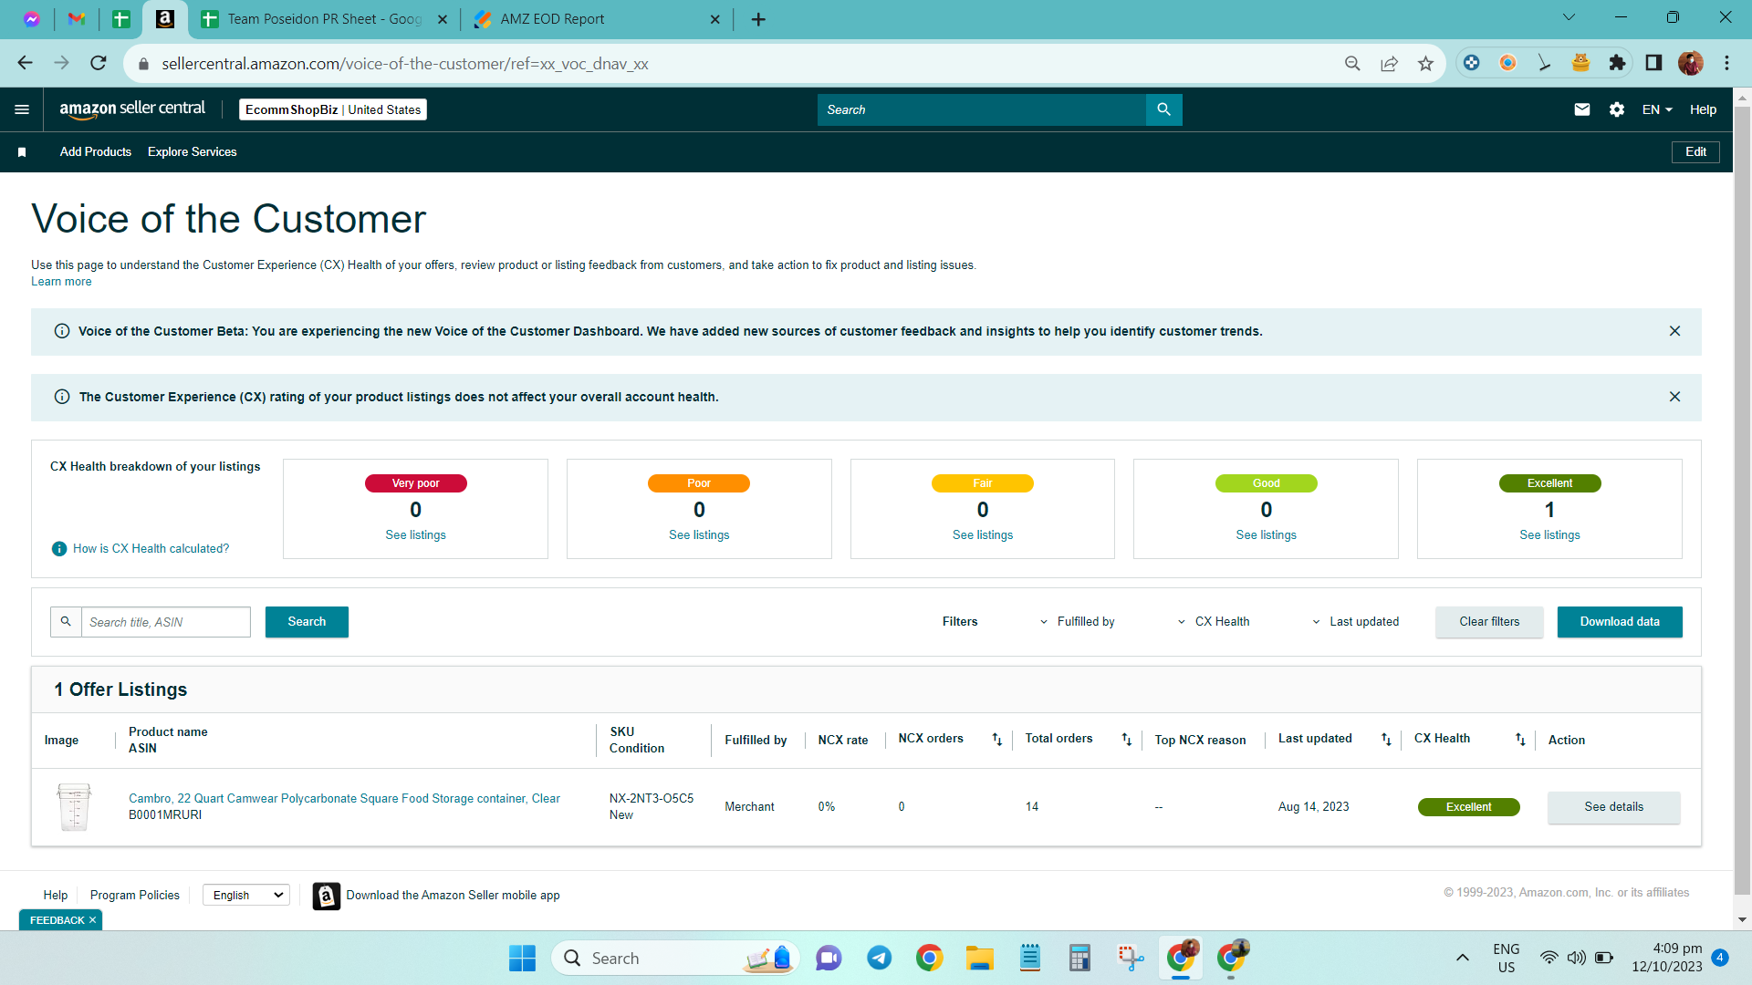Click the Search title, ASIN input field
Screen dimensions: 1752x985
click(165, 622)
